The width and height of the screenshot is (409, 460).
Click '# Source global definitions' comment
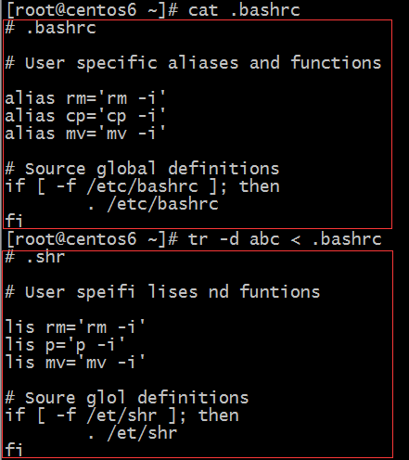coord(142,169)
